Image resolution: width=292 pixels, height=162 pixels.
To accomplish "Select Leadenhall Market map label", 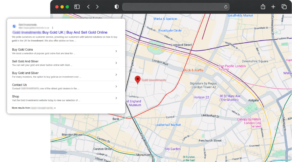I will [168, 125].
